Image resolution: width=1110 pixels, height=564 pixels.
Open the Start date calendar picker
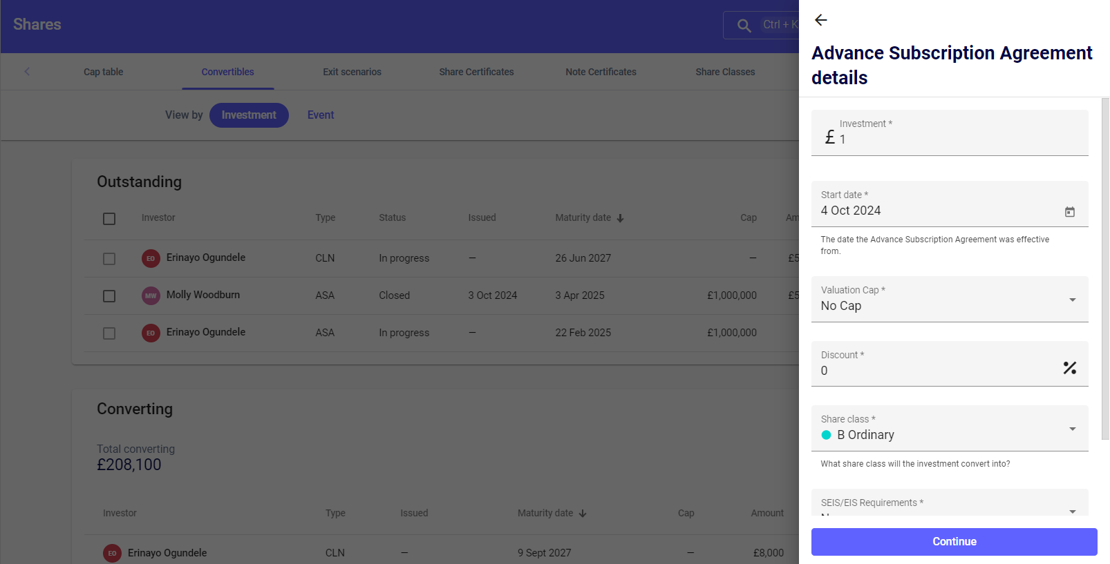1069,212
